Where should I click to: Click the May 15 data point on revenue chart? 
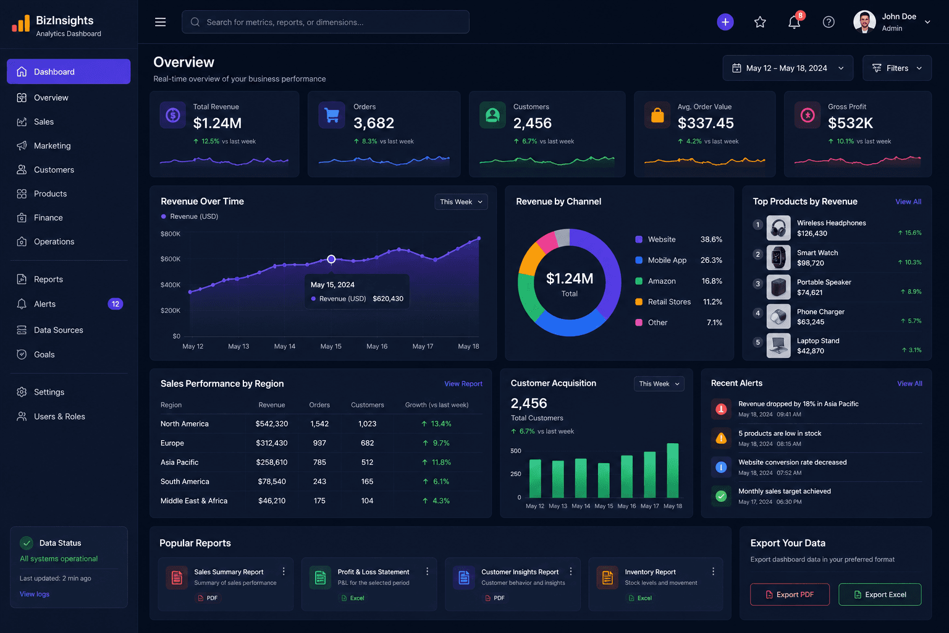[x=331, y=259]
